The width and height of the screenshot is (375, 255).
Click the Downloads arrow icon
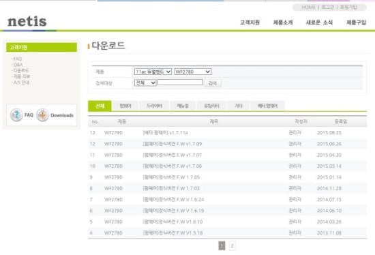click(42, 115)
